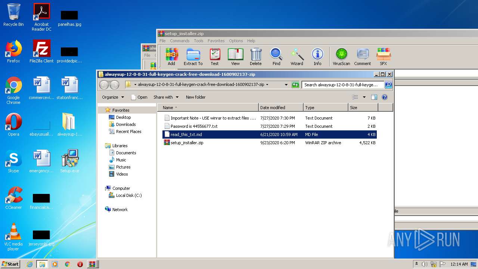Open the Favorites menu in WinRAR
478x269 pixels.
pos(216,41)
